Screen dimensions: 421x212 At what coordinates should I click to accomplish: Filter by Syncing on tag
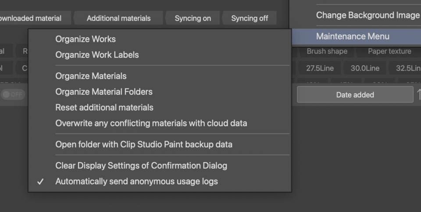(193, 18)
